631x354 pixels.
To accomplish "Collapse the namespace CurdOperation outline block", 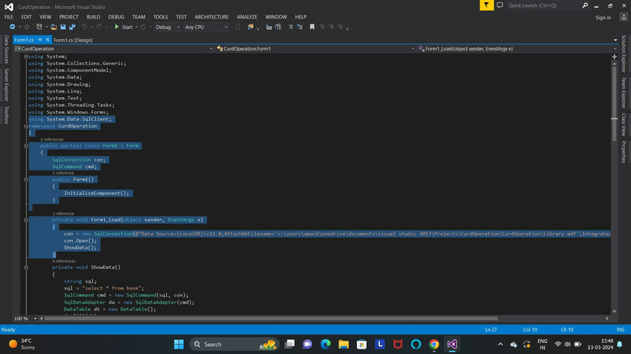I will [x=26, y=126].
